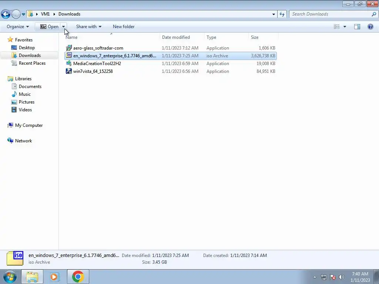
Task: Click MediaCreationTool22H2 file icon
Action: point(69,63)
